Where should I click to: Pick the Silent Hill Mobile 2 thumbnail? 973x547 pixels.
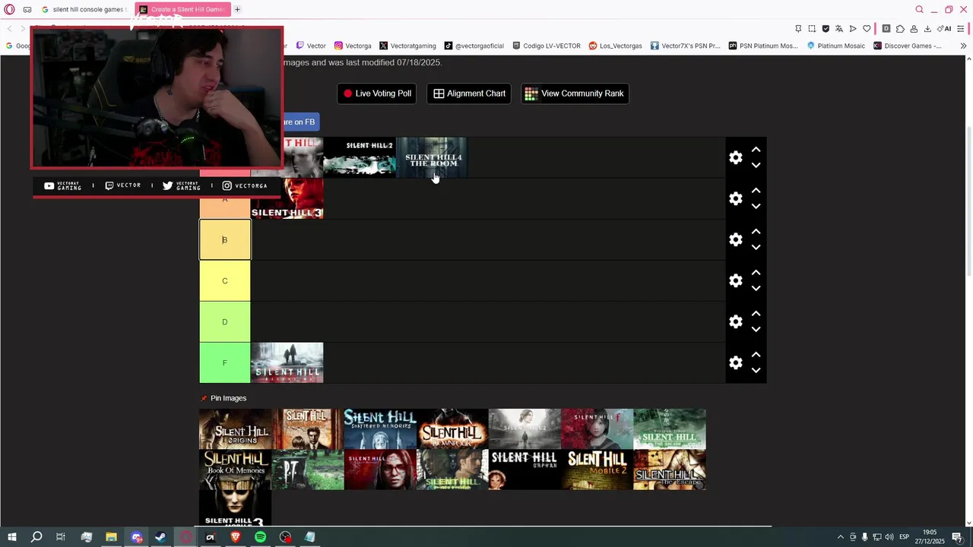coord(597,470)
